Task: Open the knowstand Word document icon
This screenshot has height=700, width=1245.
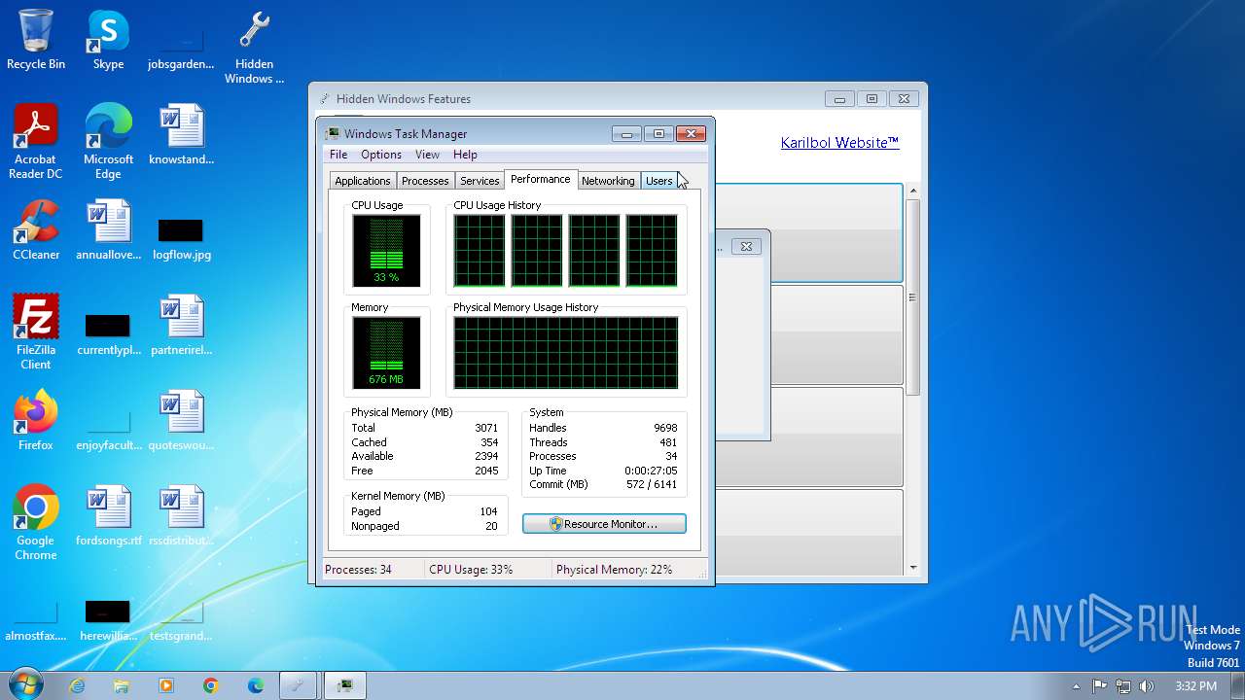Action: pyautogui.click(x=181, y=135)
